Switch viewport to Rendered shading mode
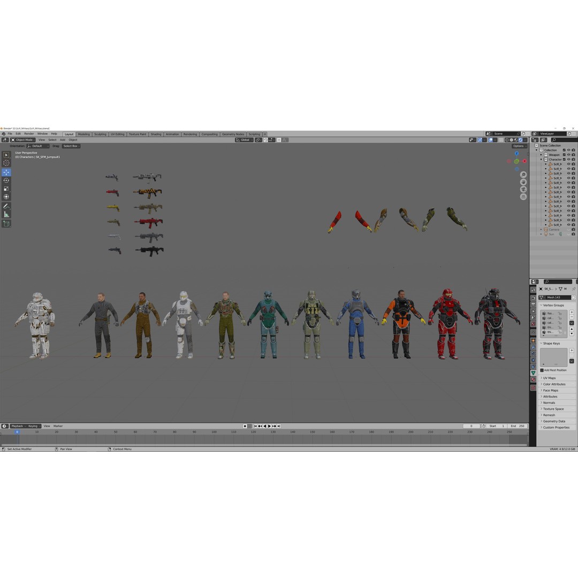Viewport: 578px width, 578px height. [520, 140]
